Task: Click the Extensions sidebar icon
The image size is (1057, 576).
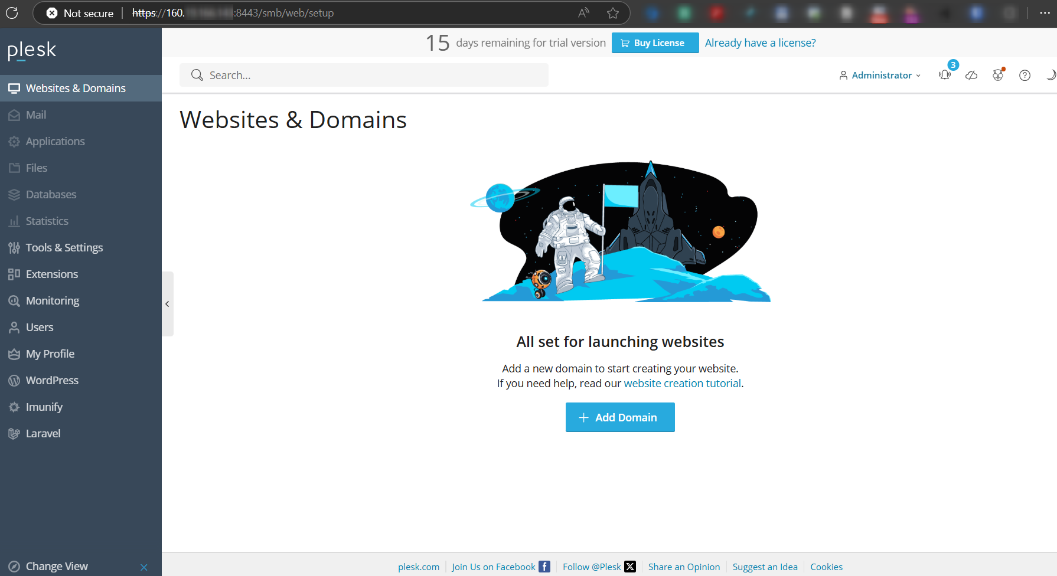Action: click(14, 274)
